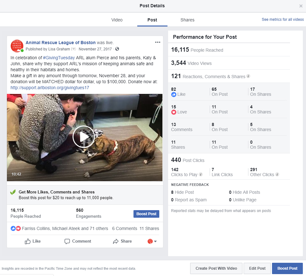Open the support.arlboston.org/givingtues17 link

[50, 88]
